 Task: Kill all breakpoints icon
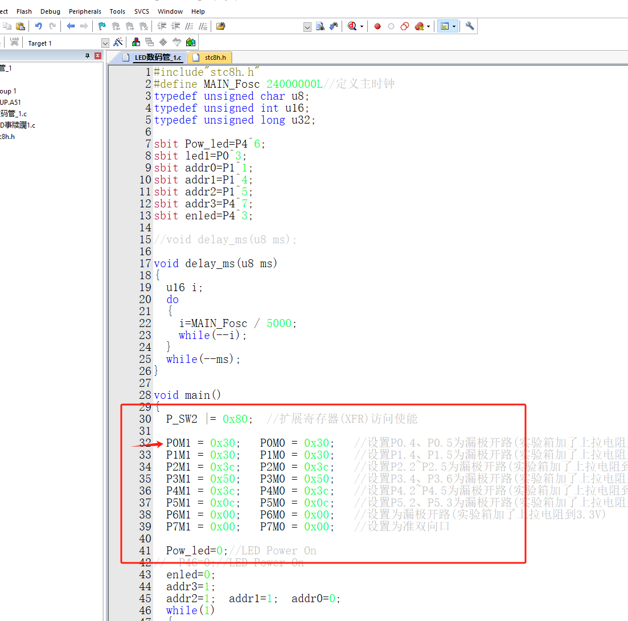tap(419, 26)
